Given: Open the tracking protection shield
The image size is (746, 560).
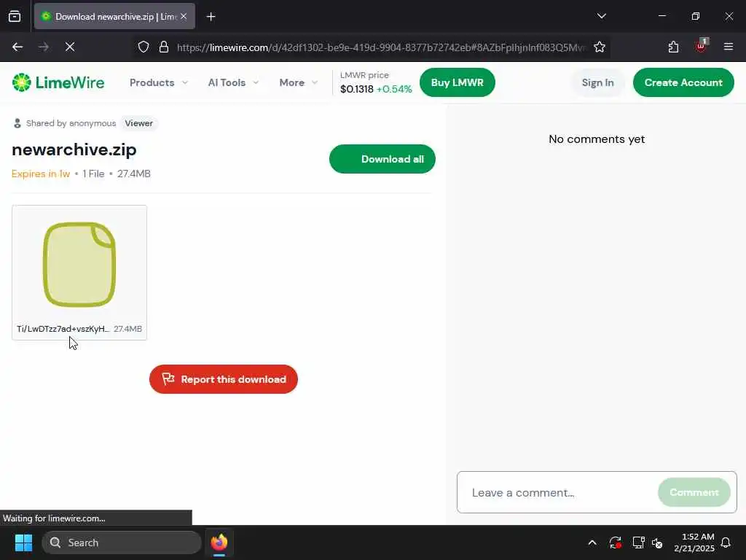Looking at the screenshot, I should (144, 47).
